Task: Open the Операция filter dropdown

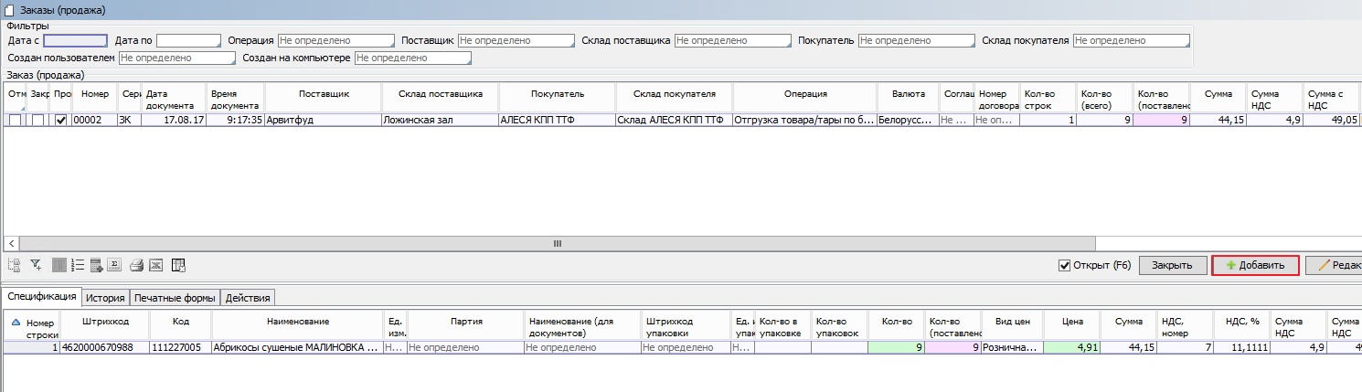Action: tap(335, 41)
